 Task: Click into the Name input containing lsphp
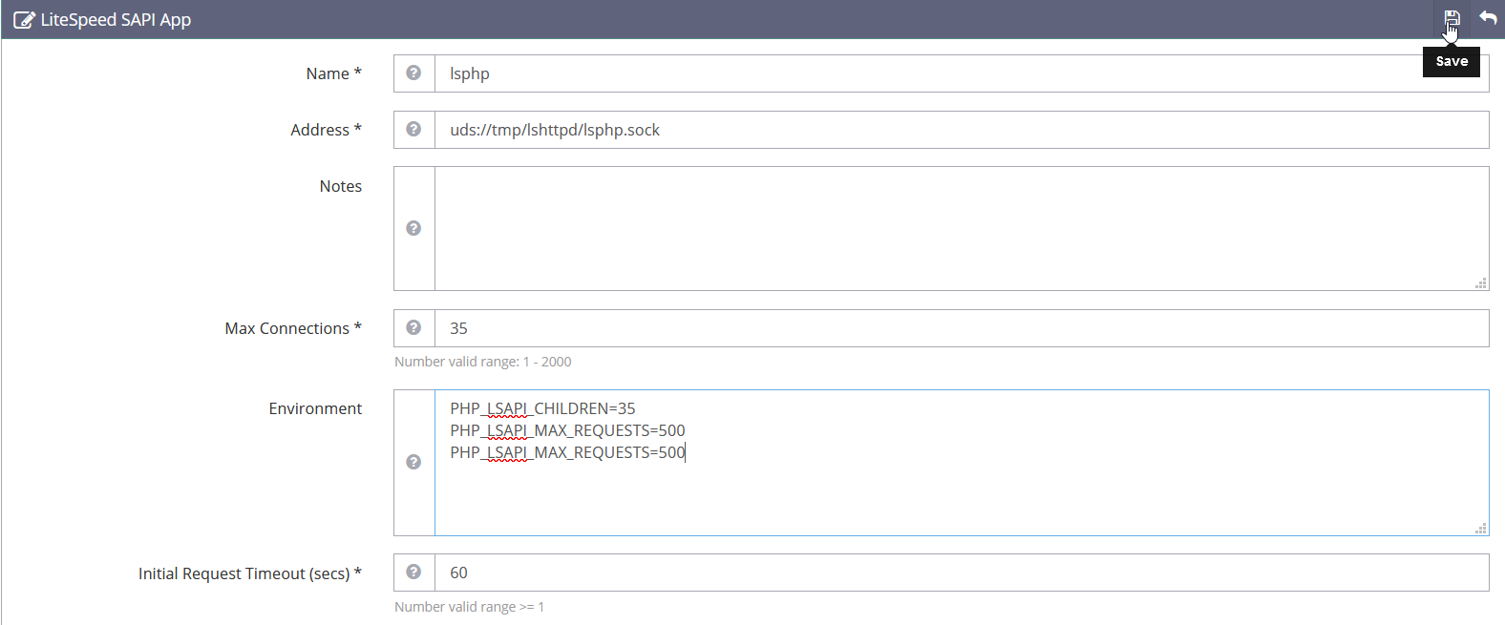click(x=962, y=73)
